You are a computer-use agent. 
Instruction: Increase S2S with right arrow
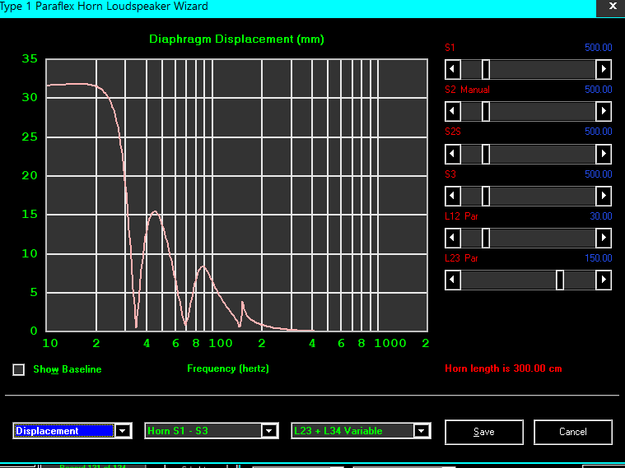(x=604, y=154)
